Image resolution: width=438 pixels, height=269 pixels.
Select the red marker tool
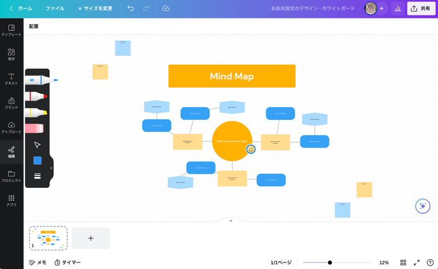click(x=37, y=96)
